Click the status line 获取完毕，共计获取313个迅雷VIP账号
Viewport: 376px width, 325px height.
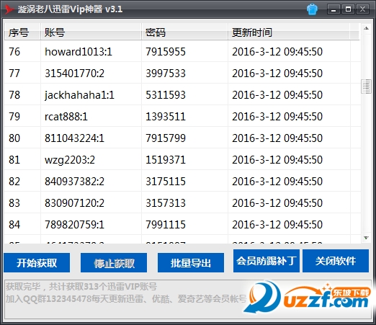81,287
